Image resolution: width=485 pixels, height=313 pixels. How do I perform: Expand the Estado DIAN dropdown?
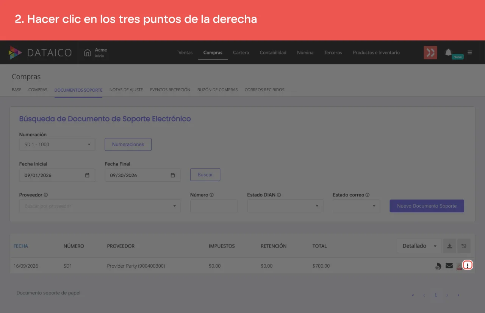tap(285, 206)
